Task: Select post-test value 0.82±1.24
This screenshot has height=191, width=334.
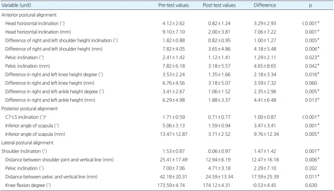Action: click(219, 23)
